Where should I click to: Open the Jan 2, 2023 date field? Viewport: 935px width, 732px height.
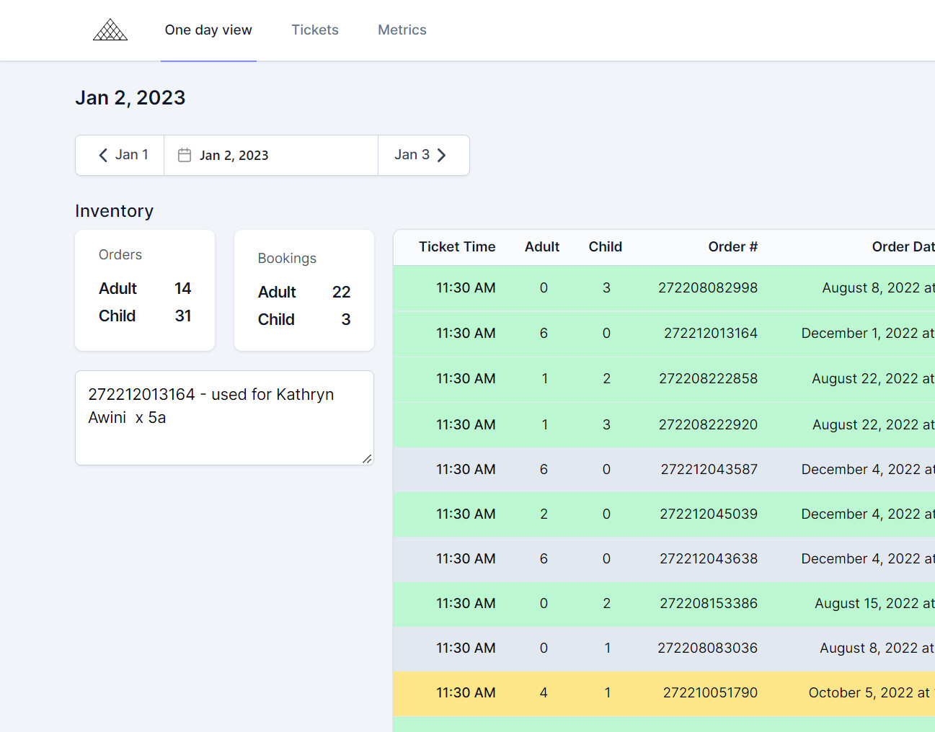click(x=271, y=155)
